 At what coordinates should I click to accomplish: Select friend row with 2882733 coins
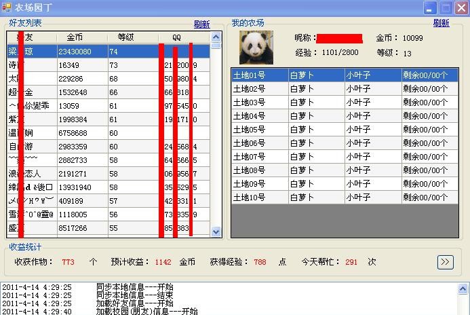(x=109, y=160)
